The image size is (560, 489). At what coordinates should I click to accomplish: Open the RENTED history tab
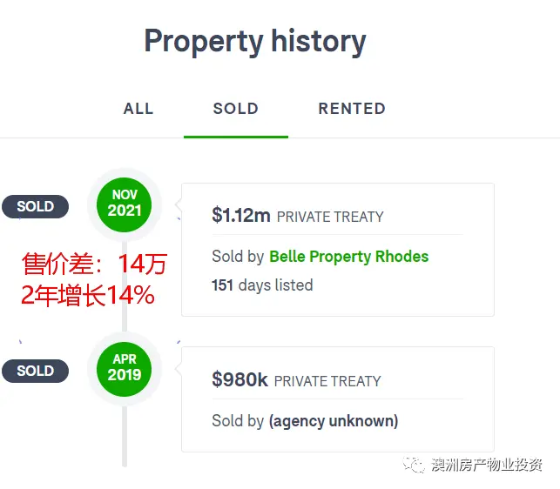pos(352,109)
